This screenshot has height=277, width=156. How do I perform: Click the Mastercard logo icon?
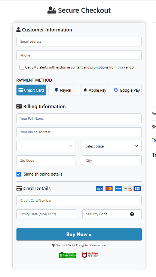(x=109, y=189)
